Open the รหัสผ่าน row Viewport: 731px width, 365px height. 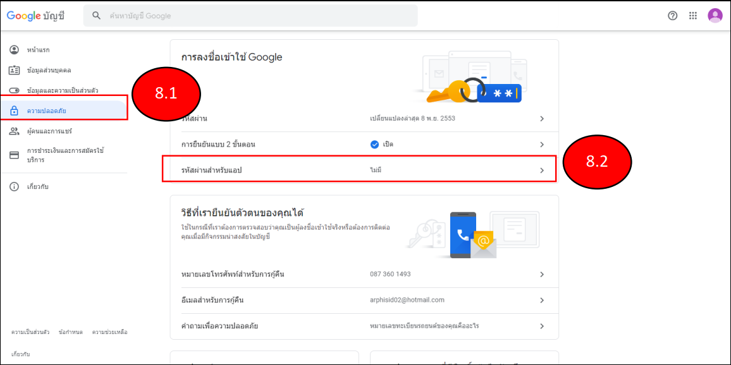click(364, 119)
